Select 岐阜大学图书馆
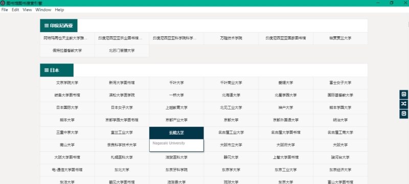Screen dimensions: 409x184 click(x=67, y=96)
